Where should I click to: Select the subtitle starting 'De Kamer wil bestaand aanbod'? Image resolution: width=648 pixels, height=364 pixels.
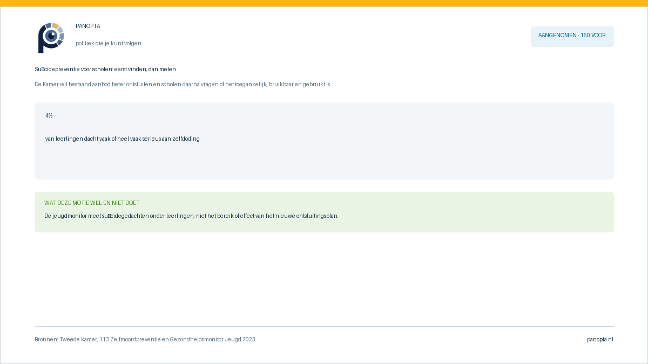(183, 84)
